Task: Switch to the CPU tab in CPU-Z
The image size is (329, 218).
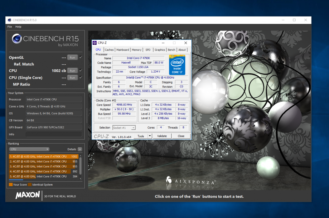Action: [98, 50]
